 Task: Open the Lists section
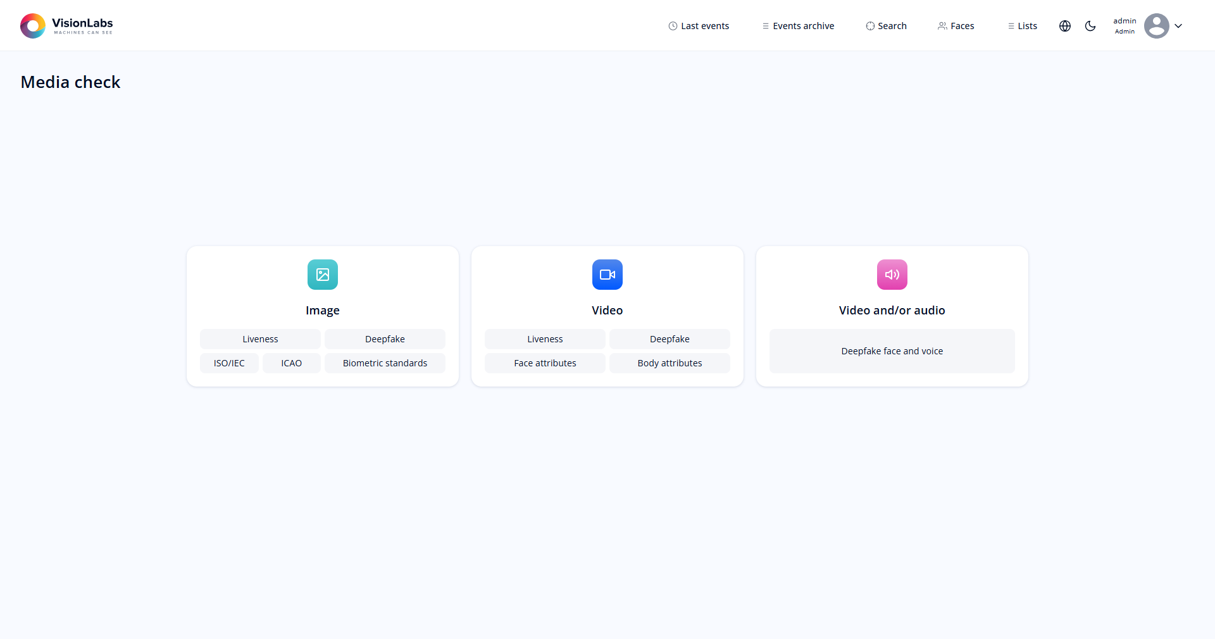[1022, 26]
